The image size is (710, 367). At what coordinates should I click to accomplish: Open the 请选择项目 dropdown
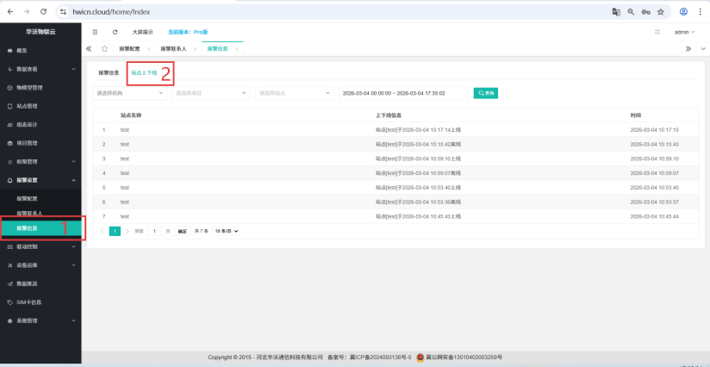click(x=210, y=93)
